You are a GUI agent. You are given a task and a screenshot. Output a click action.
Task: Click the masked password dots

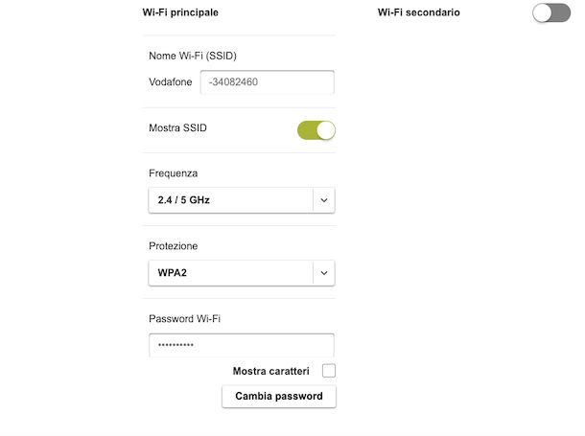[175, 346]
